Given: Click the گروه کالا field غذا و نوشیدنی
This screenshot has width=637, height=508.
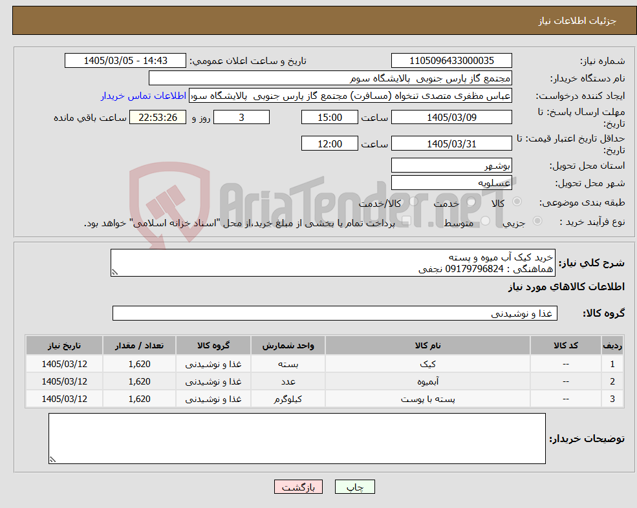Looking at the screenshot, I should tap(335, 313).
